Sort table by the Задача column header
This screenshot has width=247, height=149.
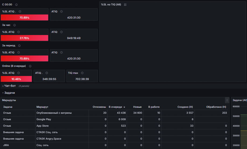pos(8,107)
